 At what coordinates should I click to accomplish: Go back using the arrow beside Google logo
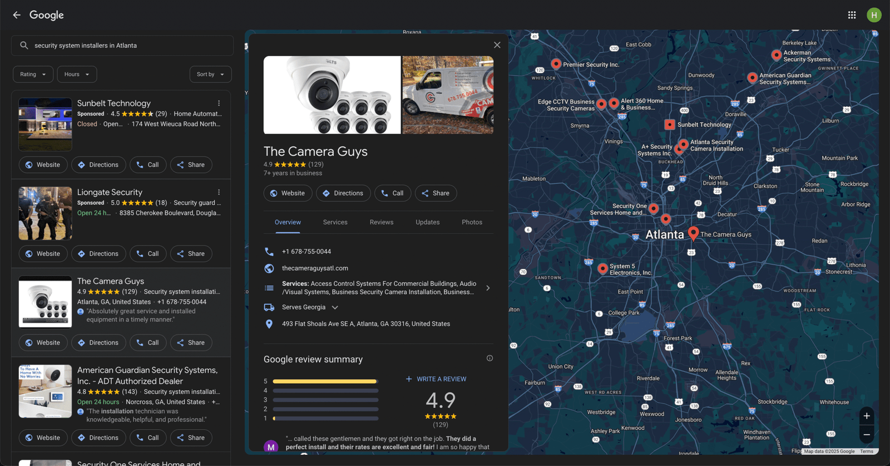pos(17,15)
